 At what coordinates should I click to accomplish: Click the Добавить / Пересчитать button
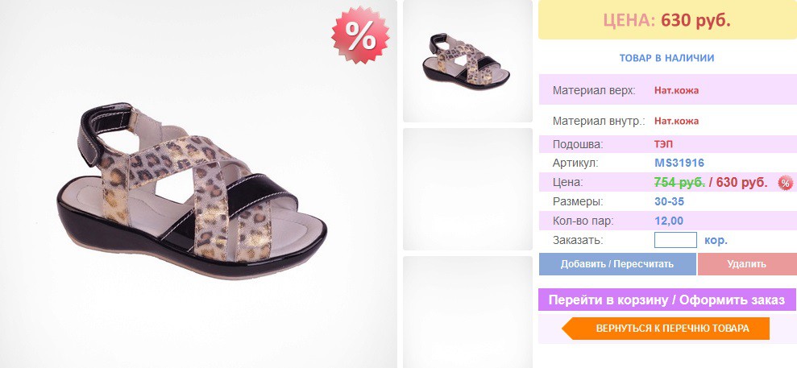click(x=617, y=264)
